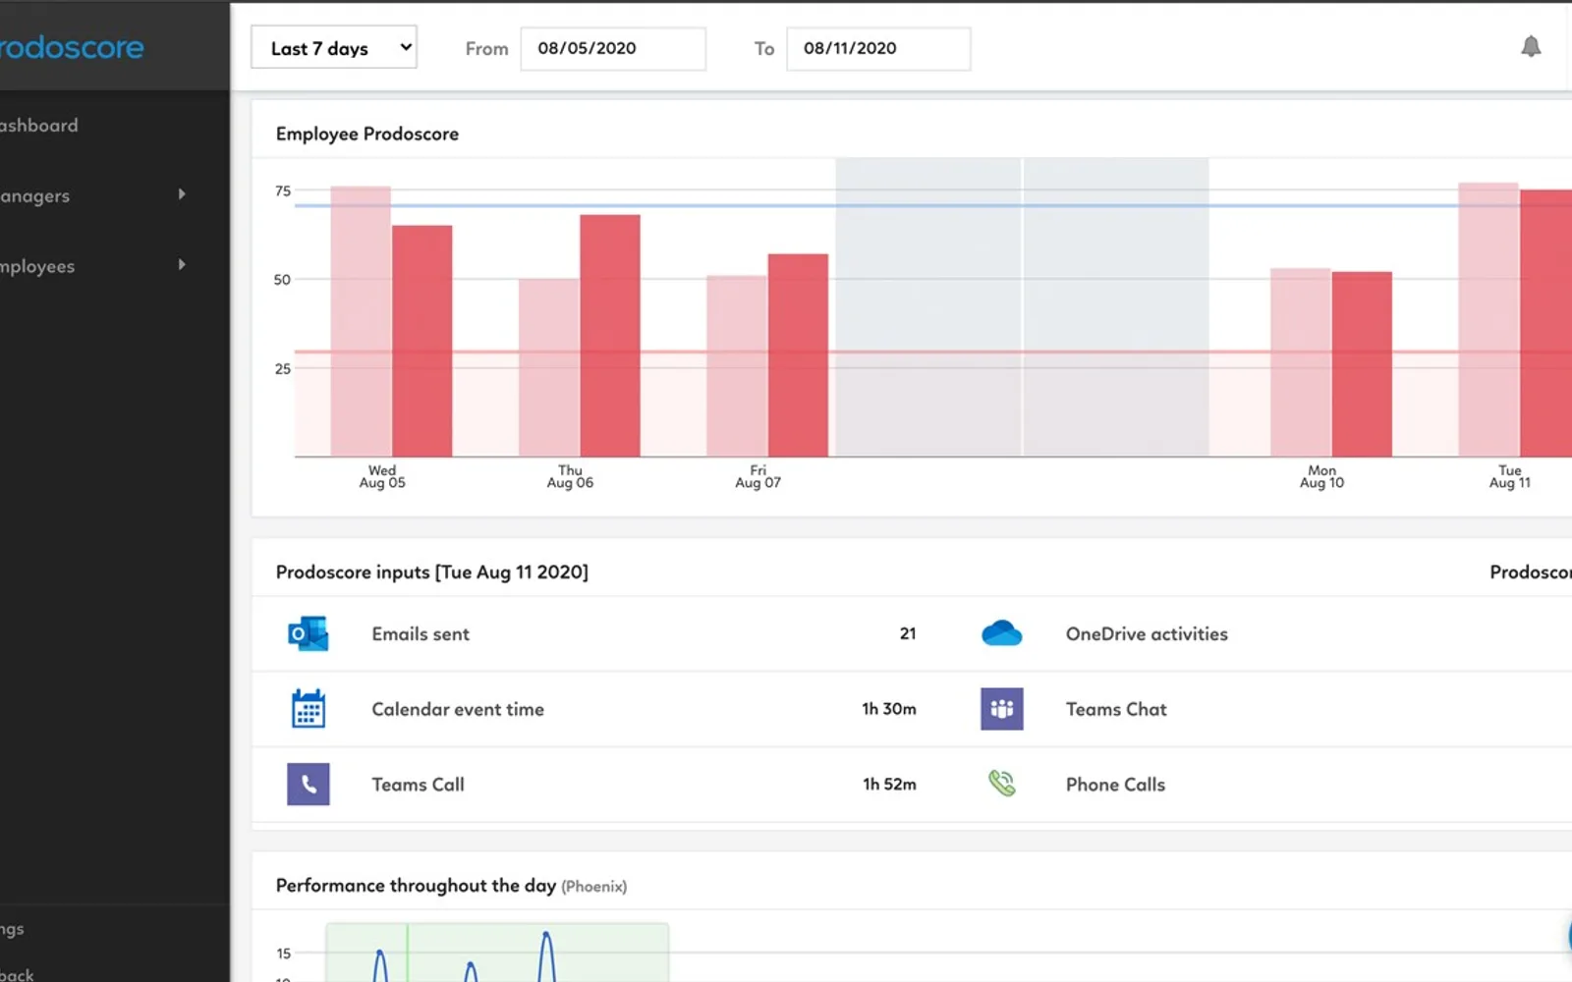
Task: Click the Thu Aug 06 axis label
Action: (x=570, y=476)
